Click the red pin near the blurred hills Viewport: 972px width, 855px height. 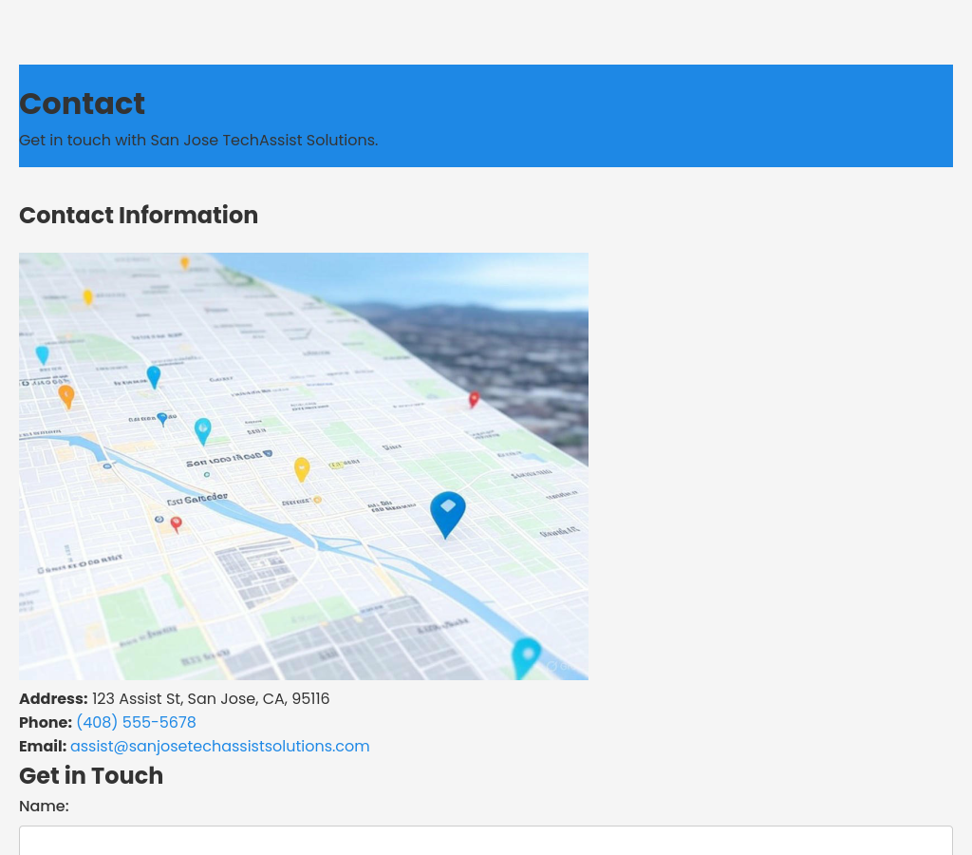[474, 399]
